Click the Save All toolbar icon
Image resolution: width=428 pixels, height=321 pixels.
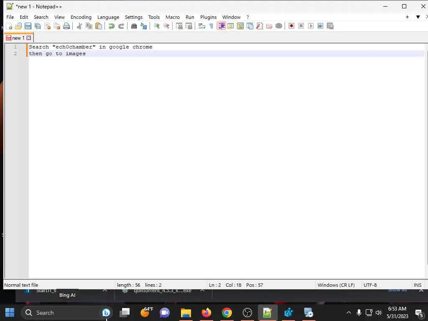tap(38, 26)
